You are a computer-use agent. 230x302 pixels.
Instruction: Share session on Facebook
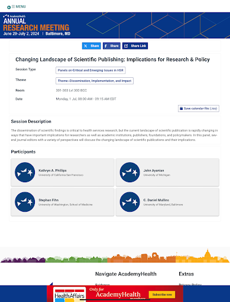coord(112,46)
